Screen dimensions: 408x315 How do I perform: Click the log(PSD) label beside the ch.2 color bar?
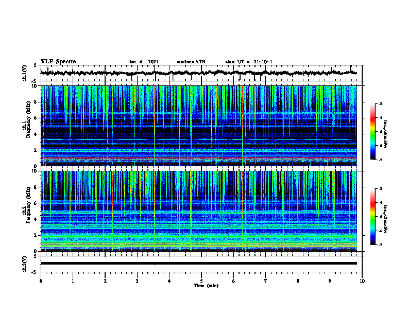pos(386,219)
